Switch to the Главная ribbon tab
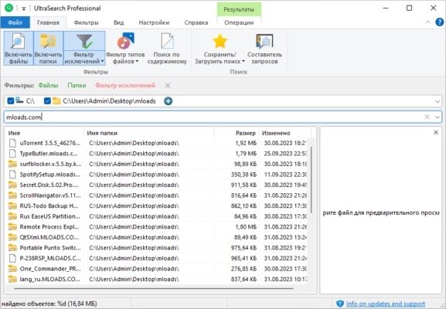Screen dimensions: 446x309 click(x=48, y=22)
